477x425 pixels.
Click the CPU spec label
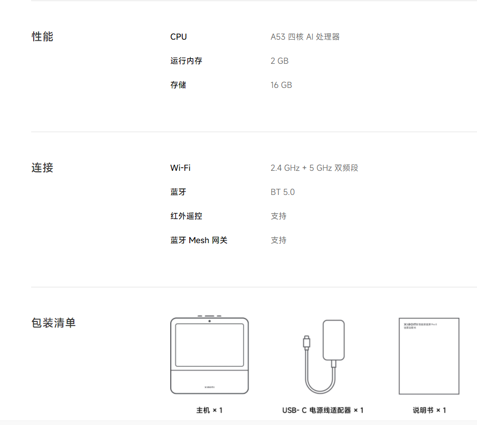click(178, 37)
